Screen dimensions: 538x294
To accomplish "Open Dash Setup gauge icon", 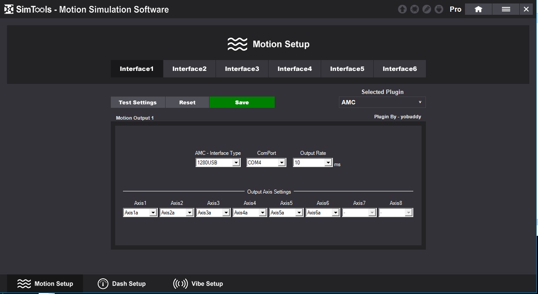I will tap(103, 284).
